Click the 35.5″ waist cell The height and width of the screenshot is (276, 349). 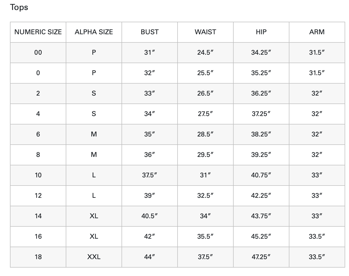point(205,236)
